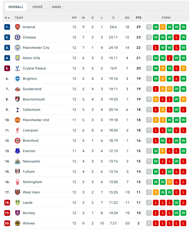
Task: Click the Tottenham club crest icon
Action: (x=18, y=110)
